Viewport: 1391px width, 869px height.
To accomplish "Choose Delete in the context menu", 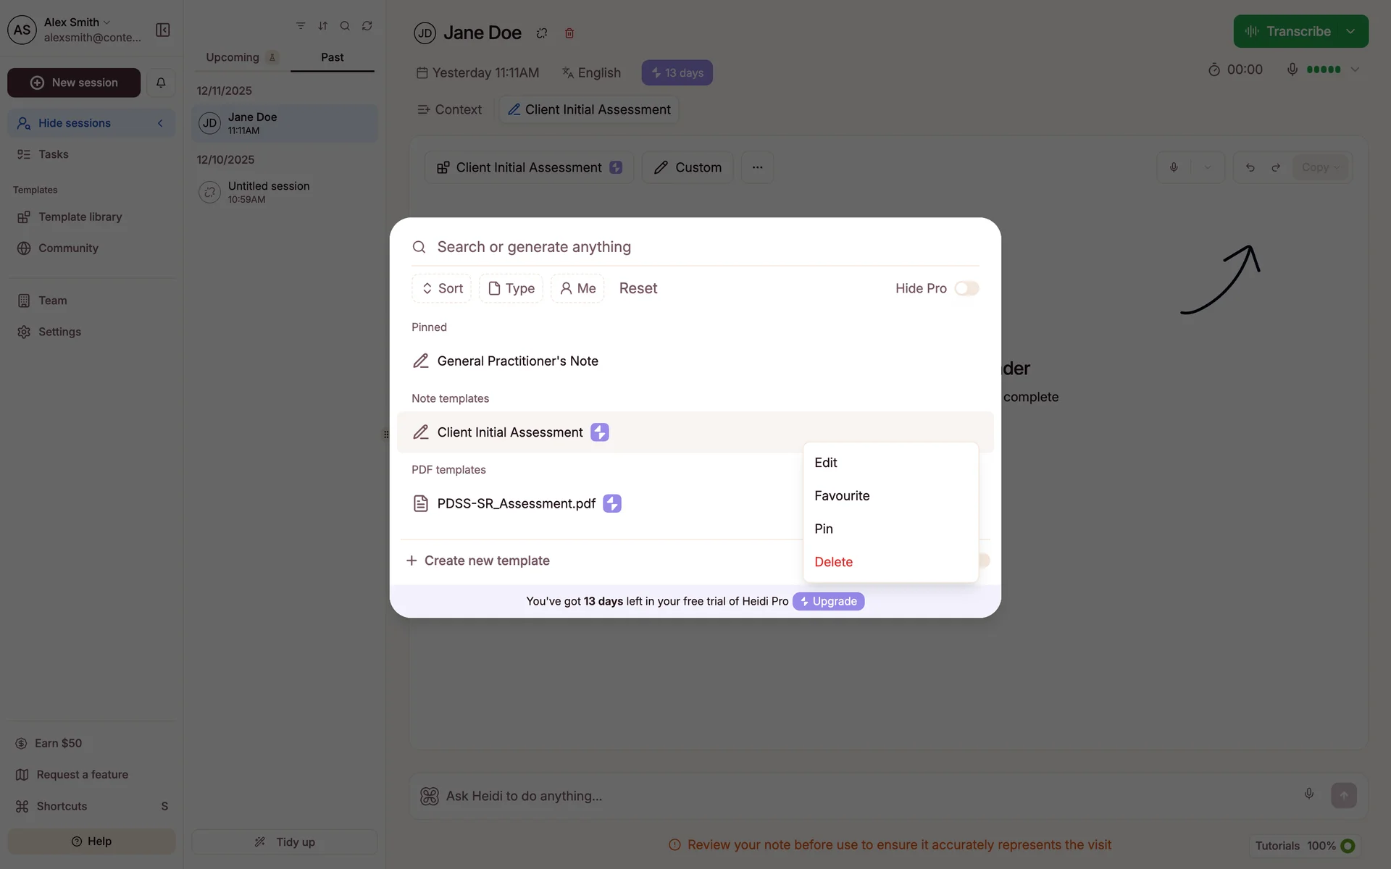I will [833, 562].
